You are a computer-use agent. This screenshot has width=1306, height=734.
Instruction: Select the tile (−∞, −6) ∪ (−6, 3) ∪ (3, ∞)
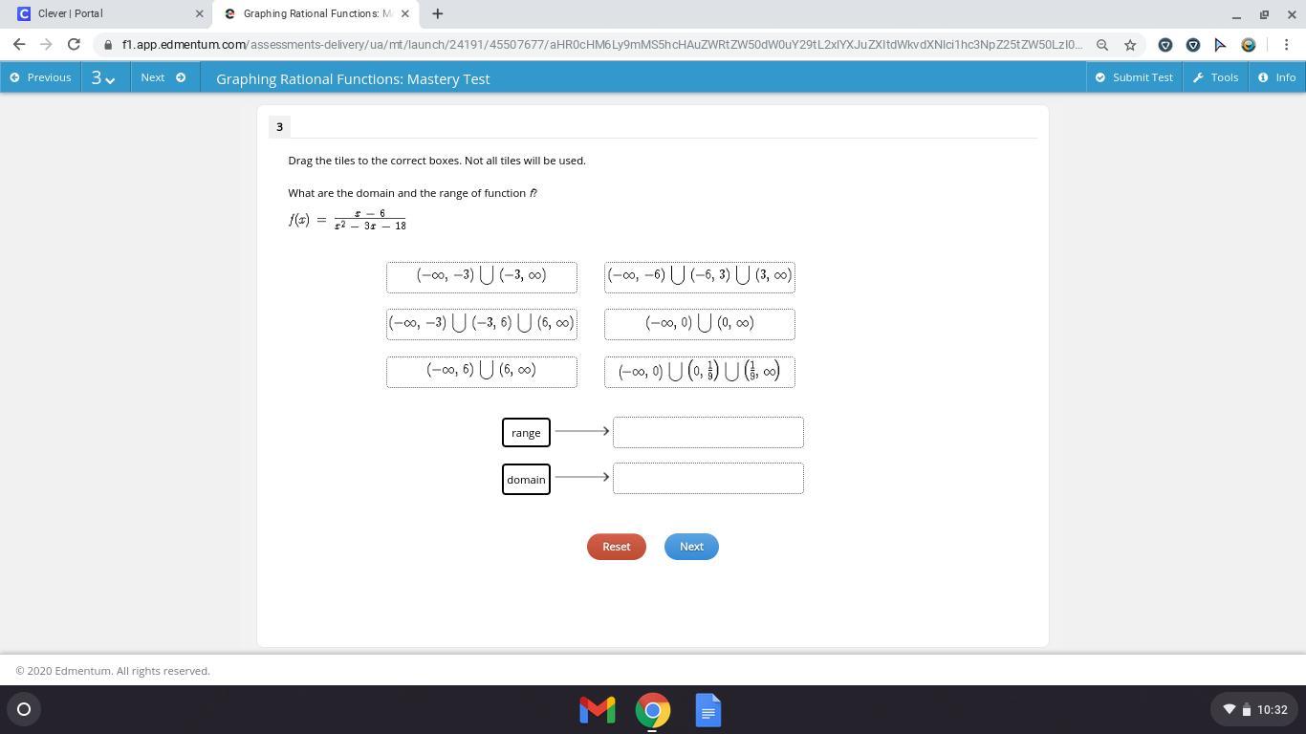pyautogui.click(x=700, y=277)
